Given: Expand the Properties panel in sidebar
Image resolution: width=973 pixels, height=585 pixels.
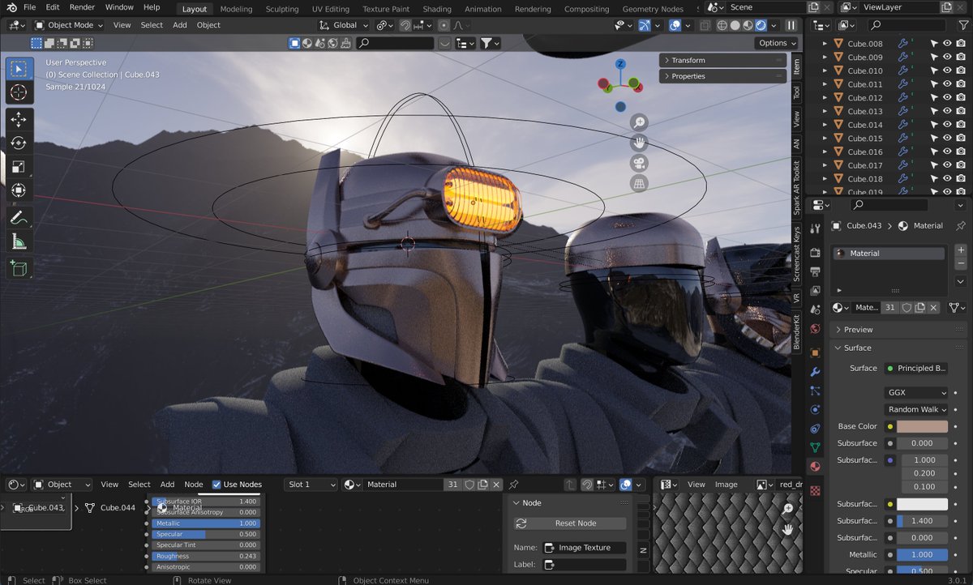Looking at the screenshot, I should click(722, 76).
